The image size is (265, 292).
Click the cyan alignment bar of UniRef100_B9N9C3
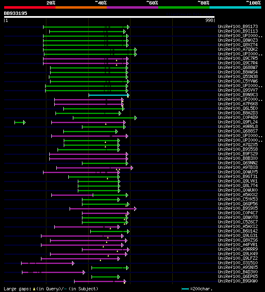pos(108,95)
